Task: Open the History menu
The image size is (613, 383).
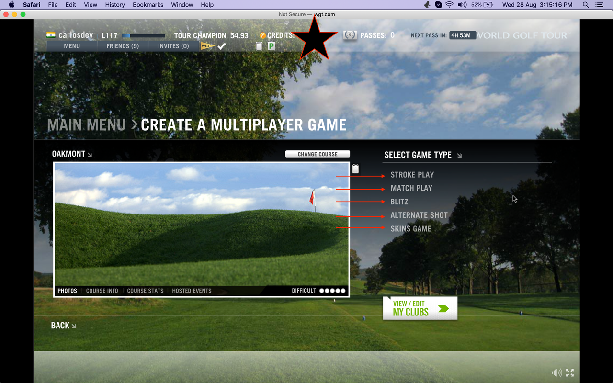Action: 115,5
